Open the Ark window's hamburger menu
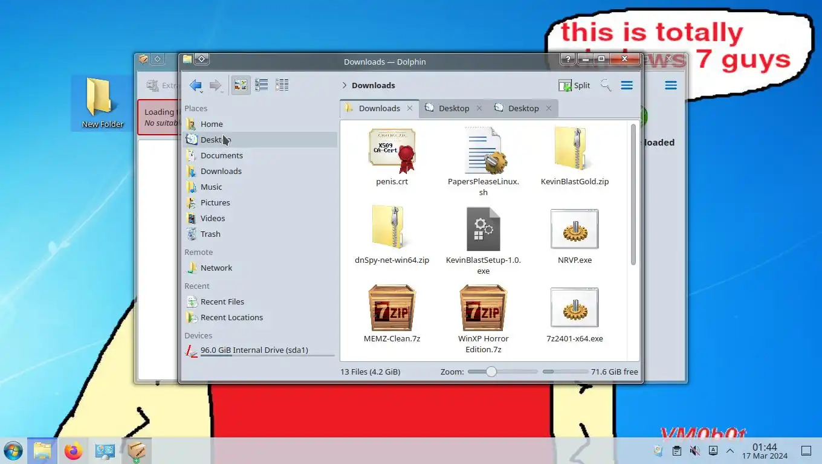The height and width of the screenshot is (464, 822). click(x=671, y=85)
